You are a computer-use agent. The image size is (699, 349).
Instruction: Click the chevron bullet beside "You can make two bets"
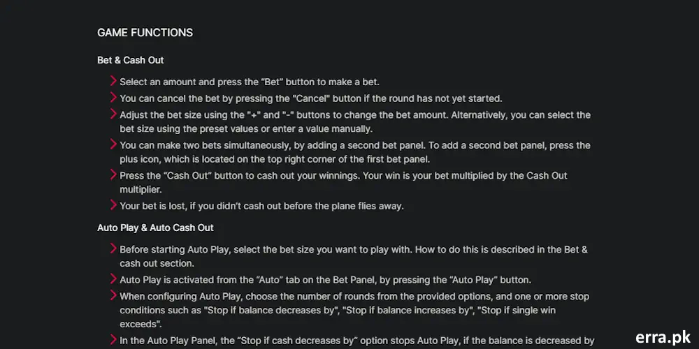tap(113, 144)
